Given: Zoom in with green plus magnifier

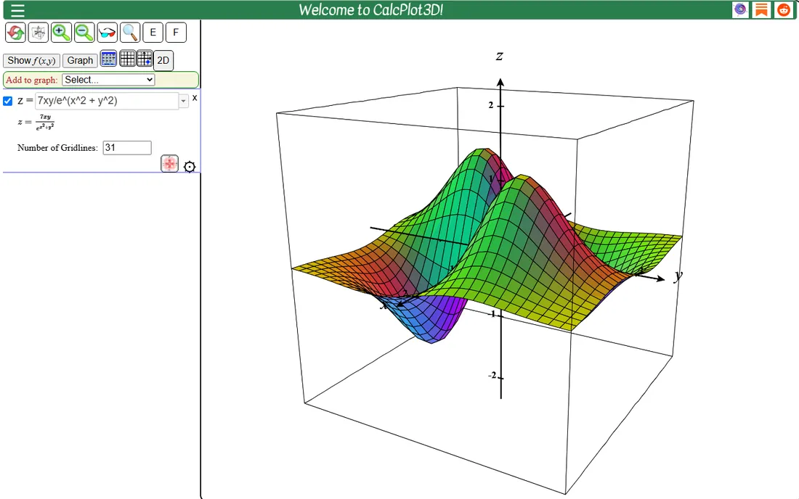Looking at the screenshot, I should (x=61, y=33).
